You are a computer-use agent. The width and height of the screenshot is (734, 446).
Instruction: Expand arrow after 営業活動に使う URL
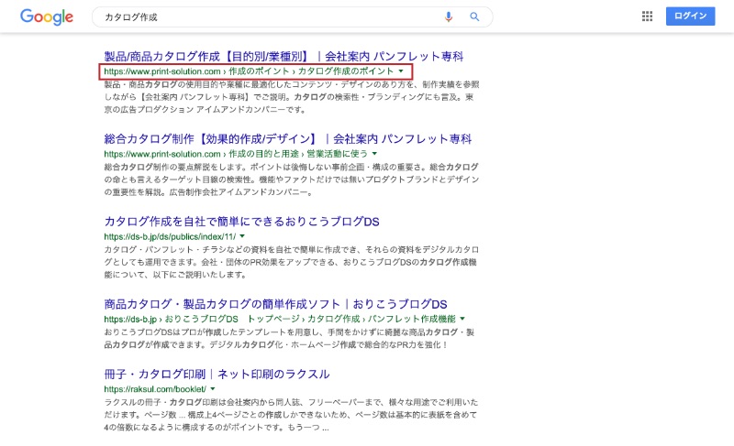tap(374, 154)
